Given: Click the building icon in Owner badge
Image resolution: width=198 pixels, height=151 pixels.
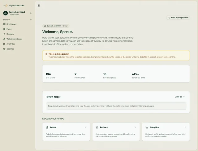Looking at the screenshot, I should pyautogui.click(x=45, y=26).
